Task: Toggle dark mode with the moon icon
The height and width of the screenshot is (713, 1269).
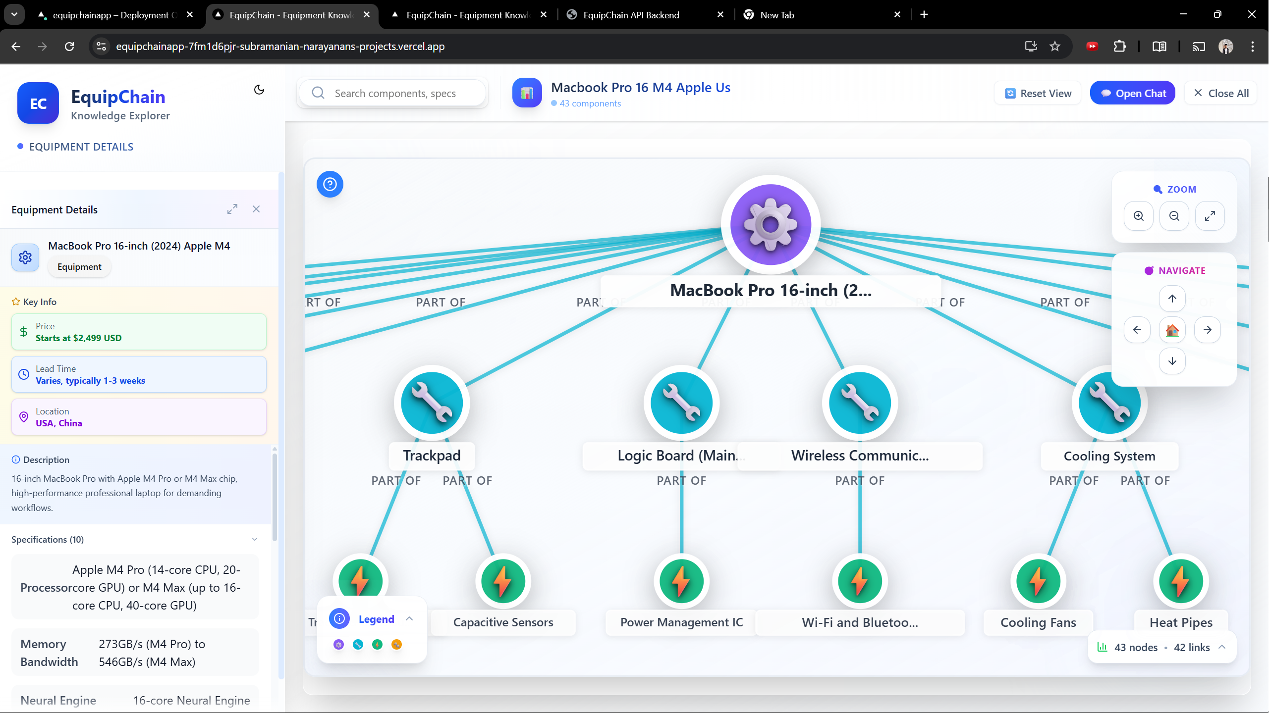Action: (x=259, y=90)
